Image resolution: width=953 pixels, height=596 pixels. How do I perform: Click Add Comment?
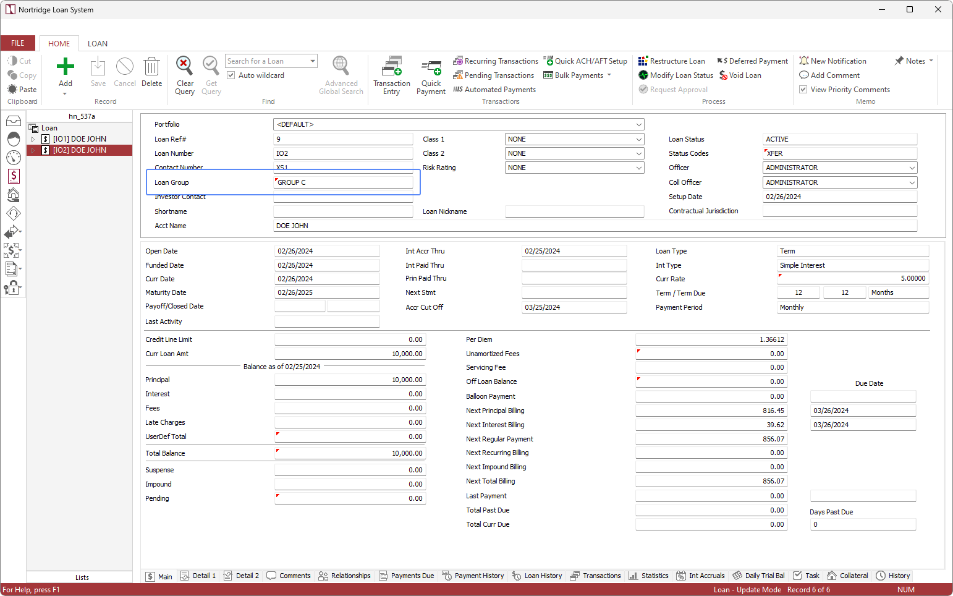click(x=829, y=75)
